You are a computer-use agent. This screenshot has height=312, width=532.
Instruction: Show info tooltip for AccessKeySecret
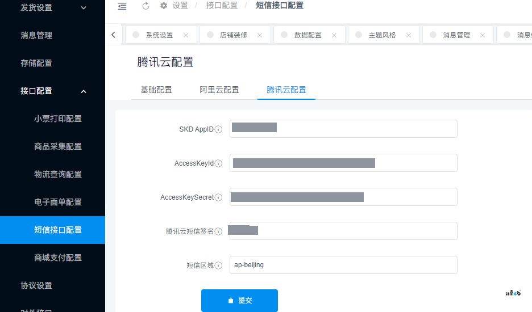click(218, 197)
